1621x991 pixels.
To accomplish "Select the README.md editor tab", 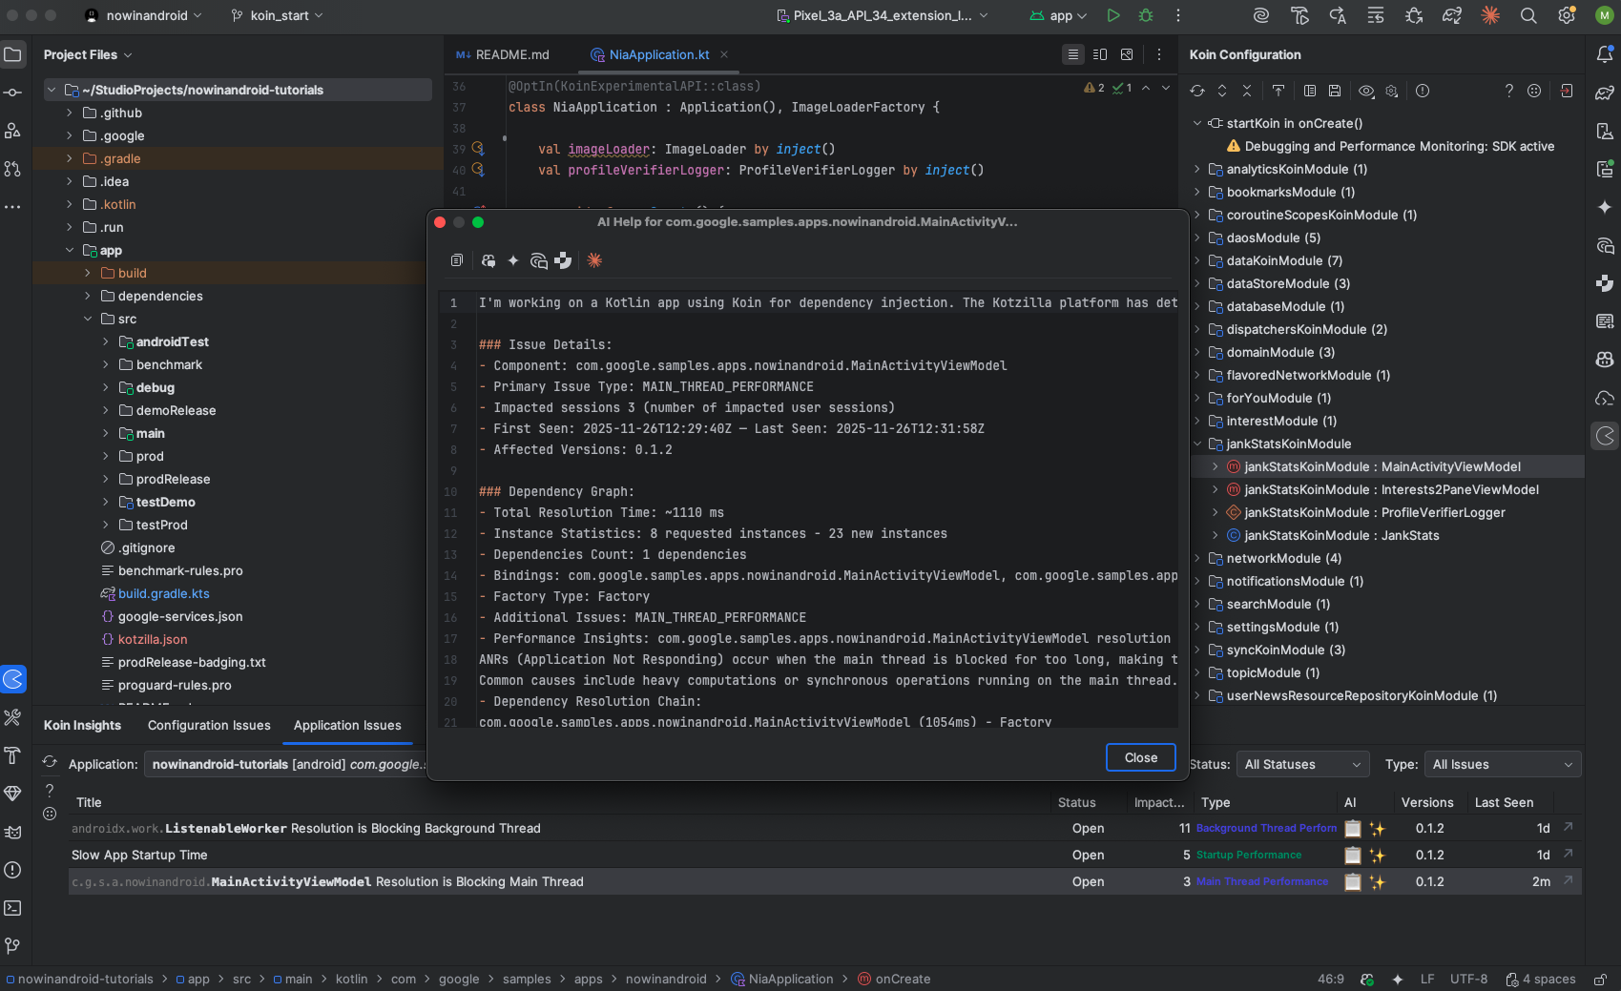I will [x=511, y=54].
